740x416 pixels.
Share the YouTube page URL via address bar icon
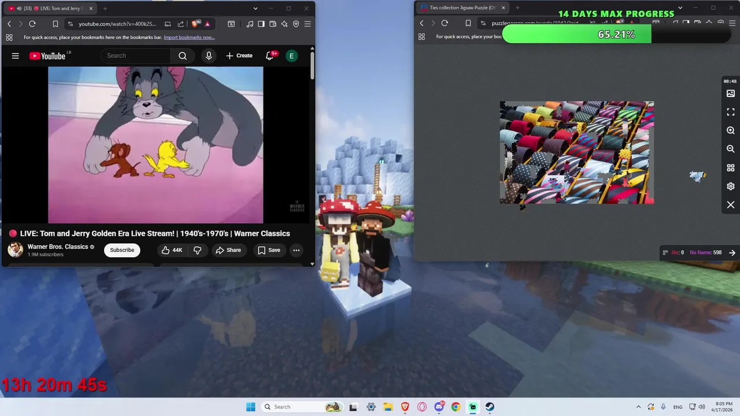tap(180, 24)
